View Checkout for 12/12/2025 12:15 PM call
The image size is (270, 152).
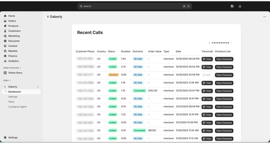pyautogui.click(x=224, y=115)
